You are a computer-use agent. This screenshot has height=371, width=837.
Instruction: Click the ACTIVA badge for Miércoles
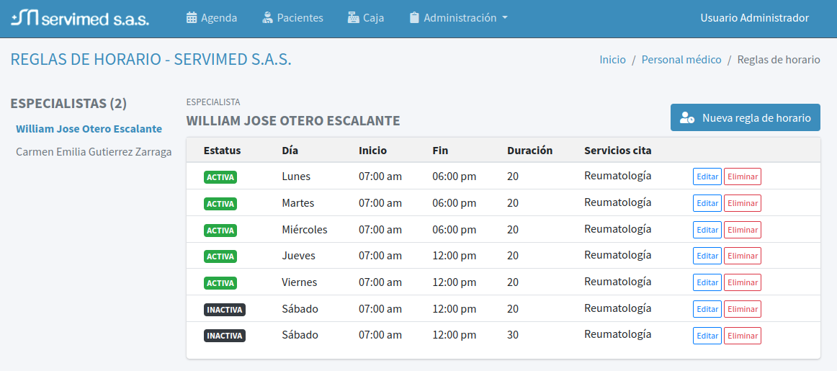click(220, 230)
